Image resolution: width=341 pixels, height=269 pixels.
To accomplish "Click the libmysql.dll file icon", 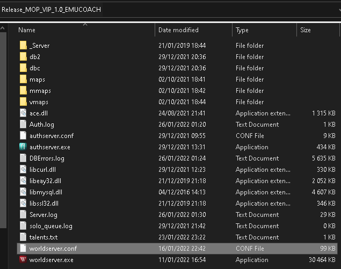I will (x=23, y=192).
